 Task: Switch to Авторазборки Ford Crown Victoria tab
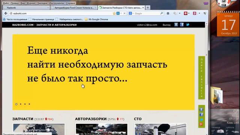(74, 7)
